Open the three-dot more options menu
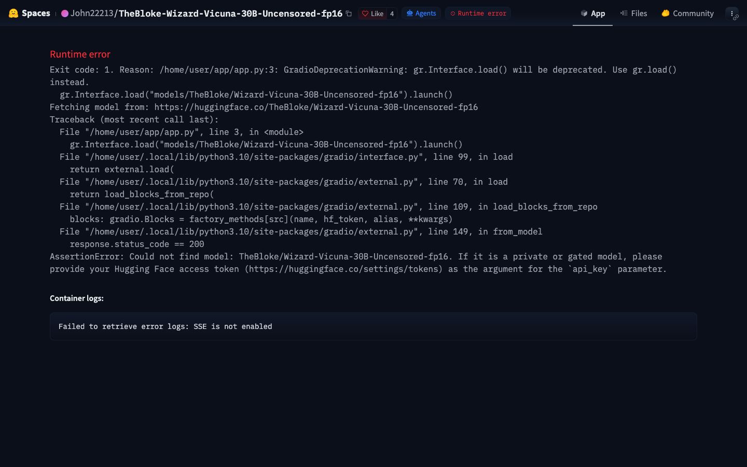 pos(732,13)
